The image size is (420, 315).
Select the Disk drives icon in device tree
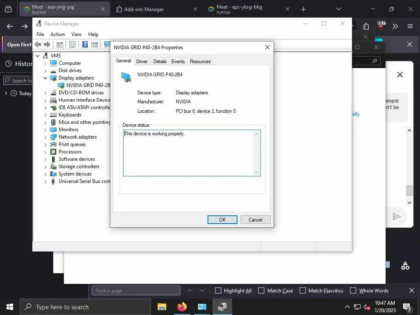coord(53,71)
